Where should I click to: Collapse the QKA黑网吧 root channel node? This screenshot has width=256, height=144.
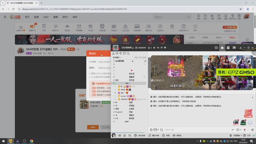(x=114, y=61)
